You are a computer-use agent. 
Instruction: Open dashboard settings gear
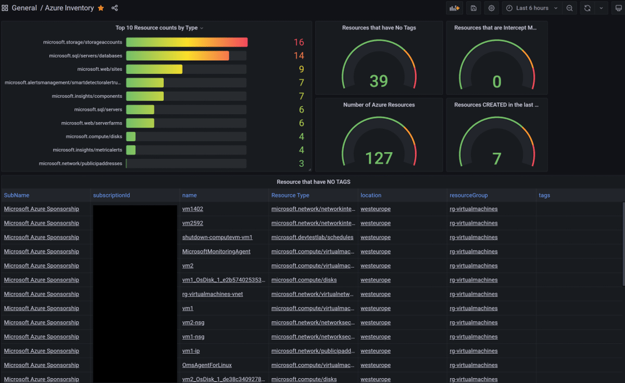point(491,8)
